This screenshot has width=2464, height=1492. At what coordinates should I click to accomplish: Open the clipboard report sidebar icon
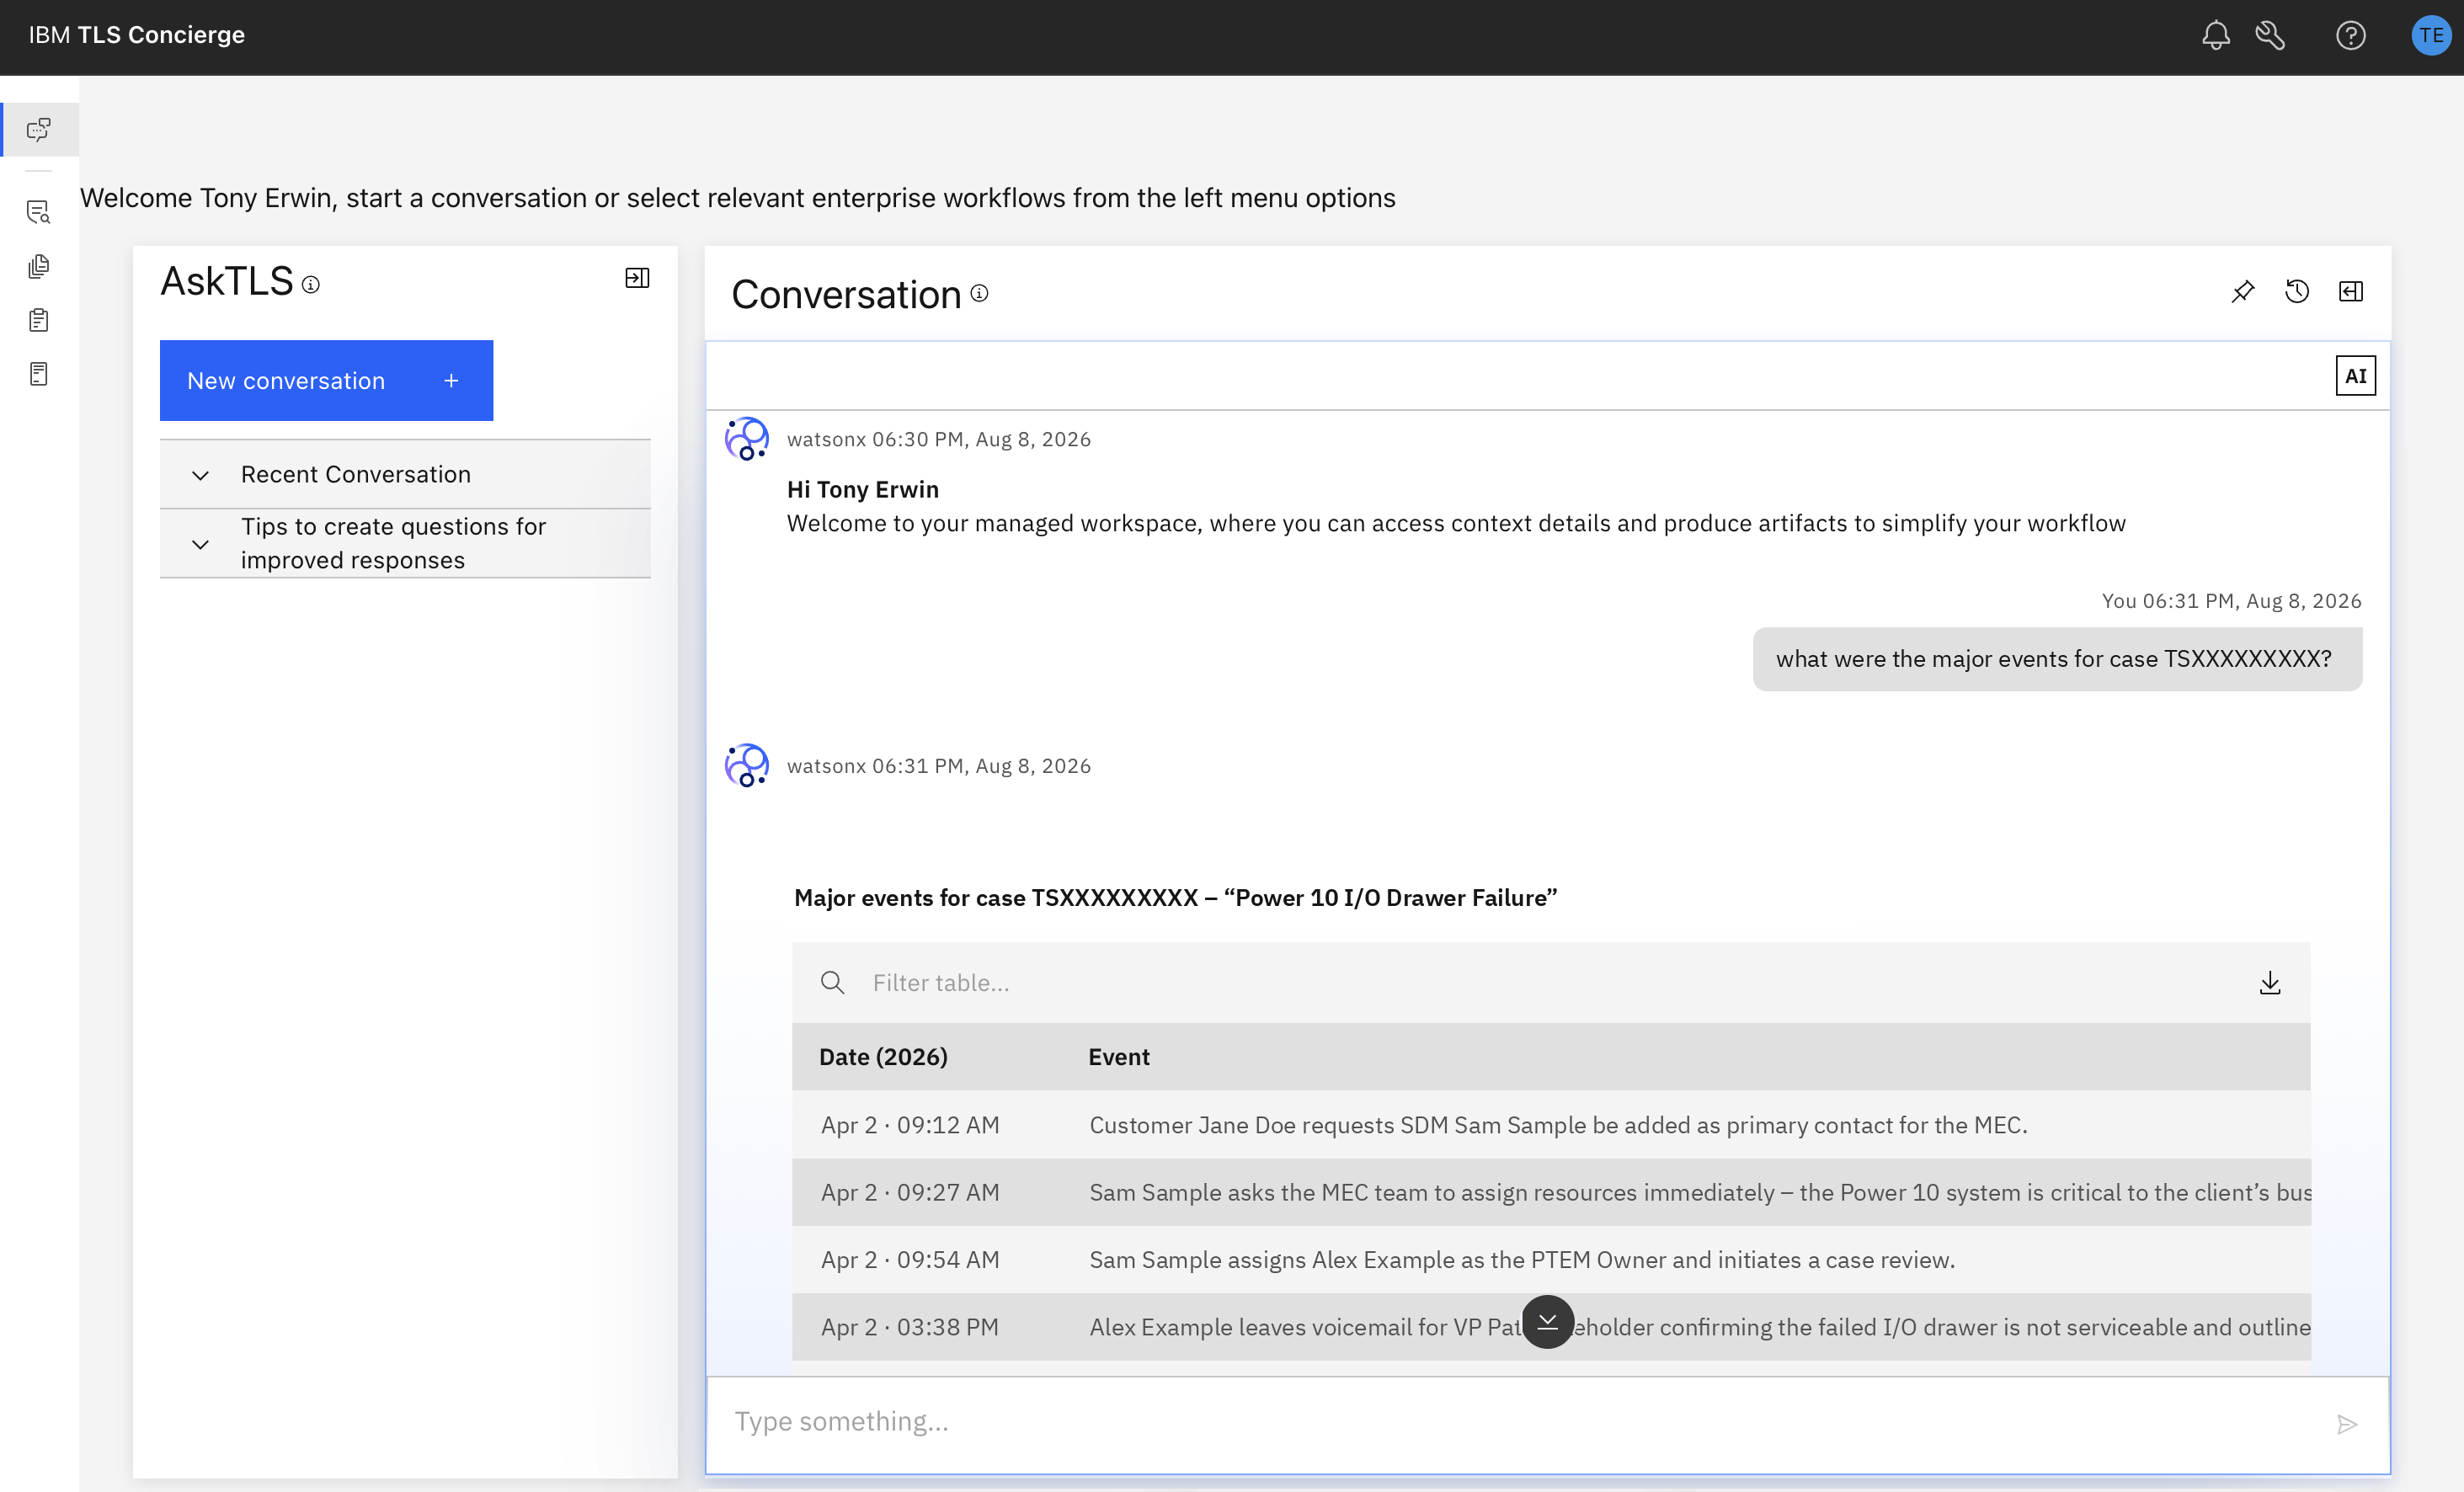pos(39,320)
